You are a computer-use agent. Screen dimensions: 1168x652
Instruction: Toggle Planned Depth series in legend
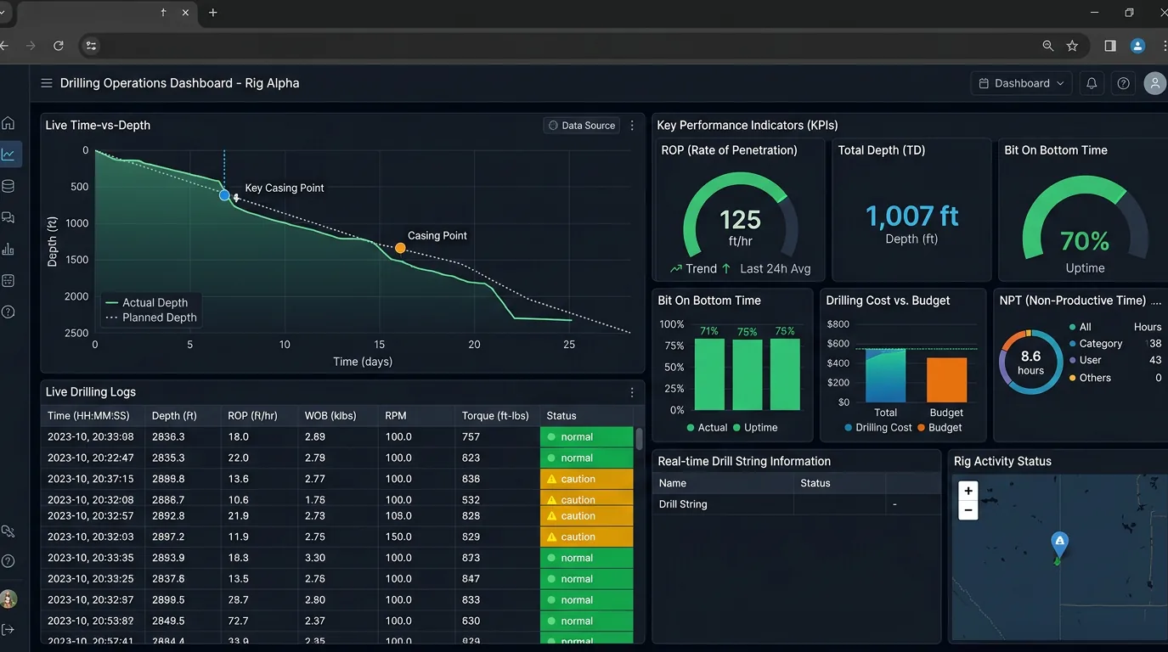[x=150, y=318]
